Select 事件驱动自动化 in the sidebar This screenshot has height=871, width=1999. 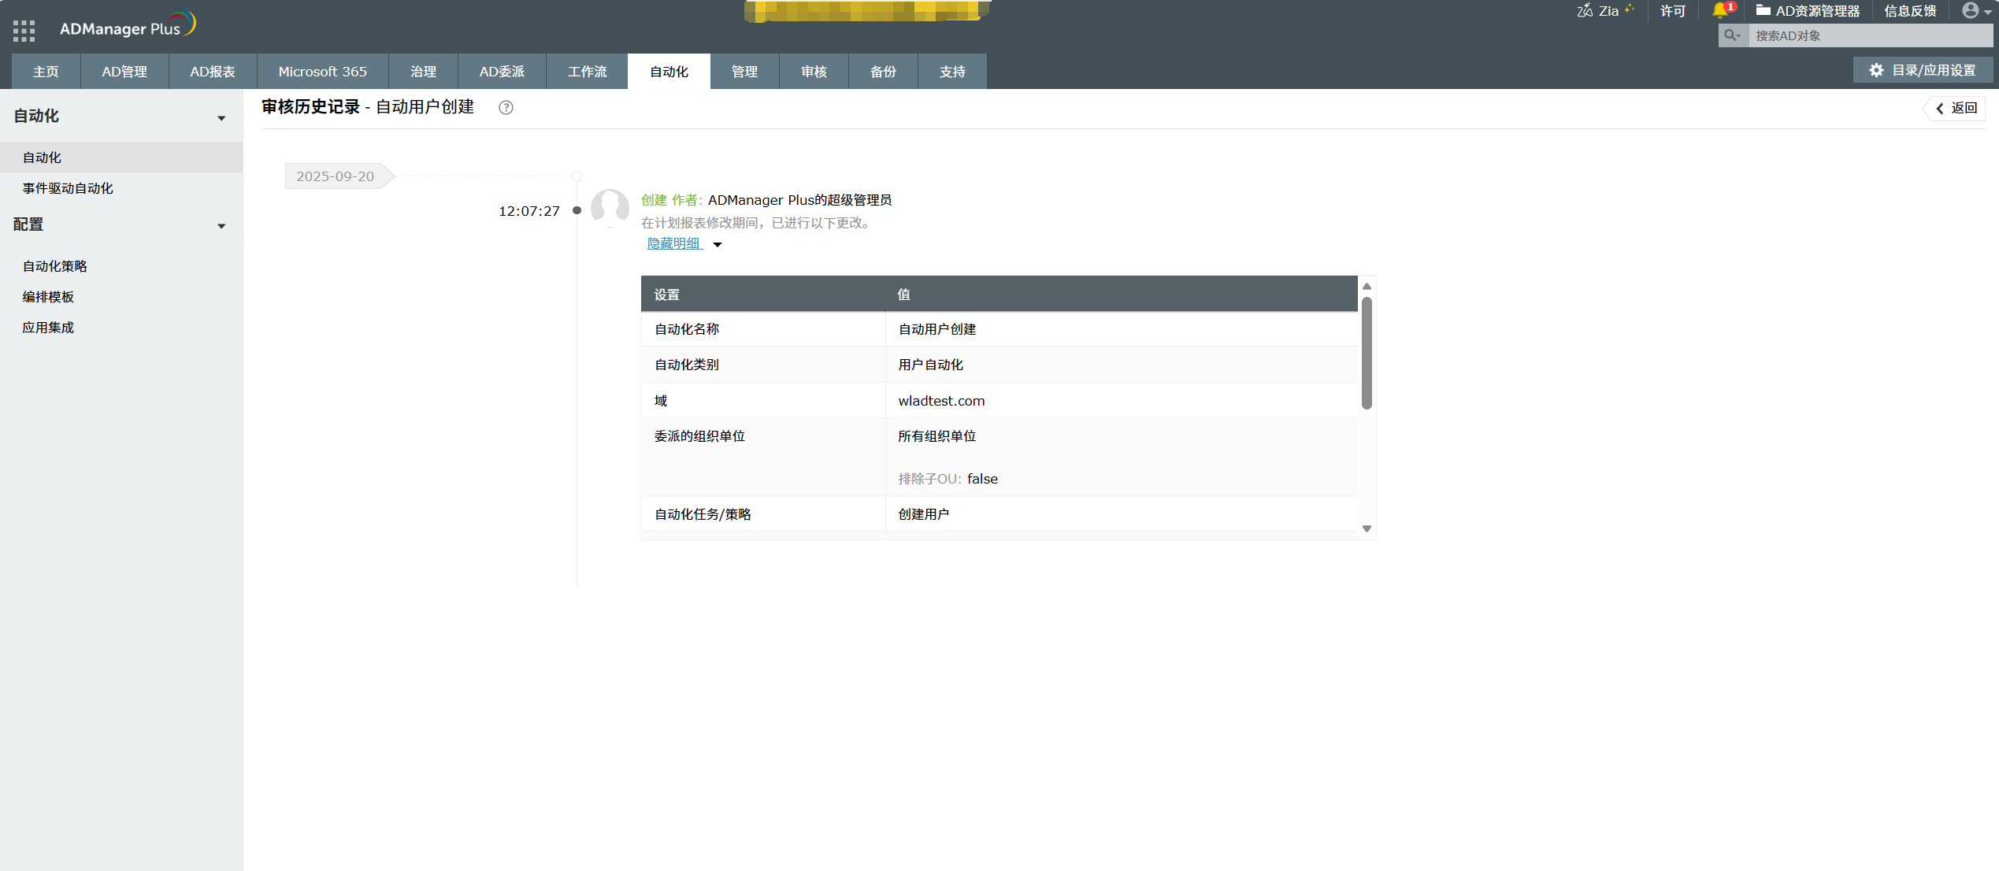[68, 188]
